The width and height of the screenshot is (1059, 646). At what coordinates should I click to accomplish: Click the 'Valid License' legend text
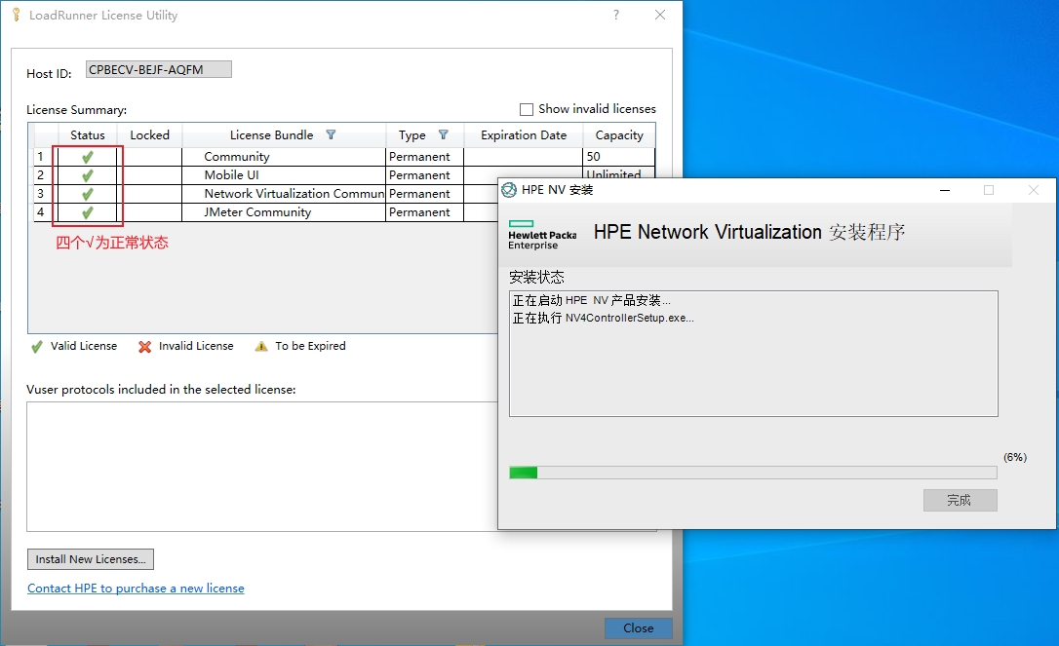[x=84, y=346]
